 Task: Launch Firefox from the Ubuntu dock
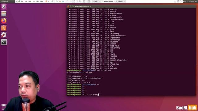click(4, 21)
